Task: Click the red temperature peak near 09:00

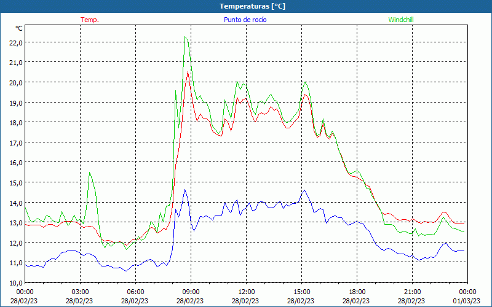Action: (188, 72)
